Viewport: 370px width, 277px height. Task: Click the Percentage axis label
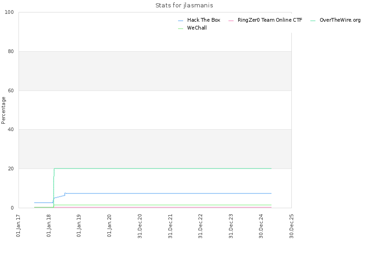coord(3,110)
